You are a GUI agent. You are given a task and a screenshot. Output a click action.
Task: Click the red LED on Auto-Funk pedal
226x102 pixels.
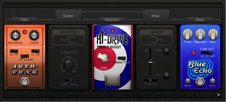click(x=25, y=32)
